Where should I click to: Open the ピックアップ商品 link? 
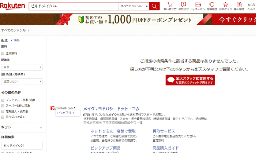(x=105, y=148)
